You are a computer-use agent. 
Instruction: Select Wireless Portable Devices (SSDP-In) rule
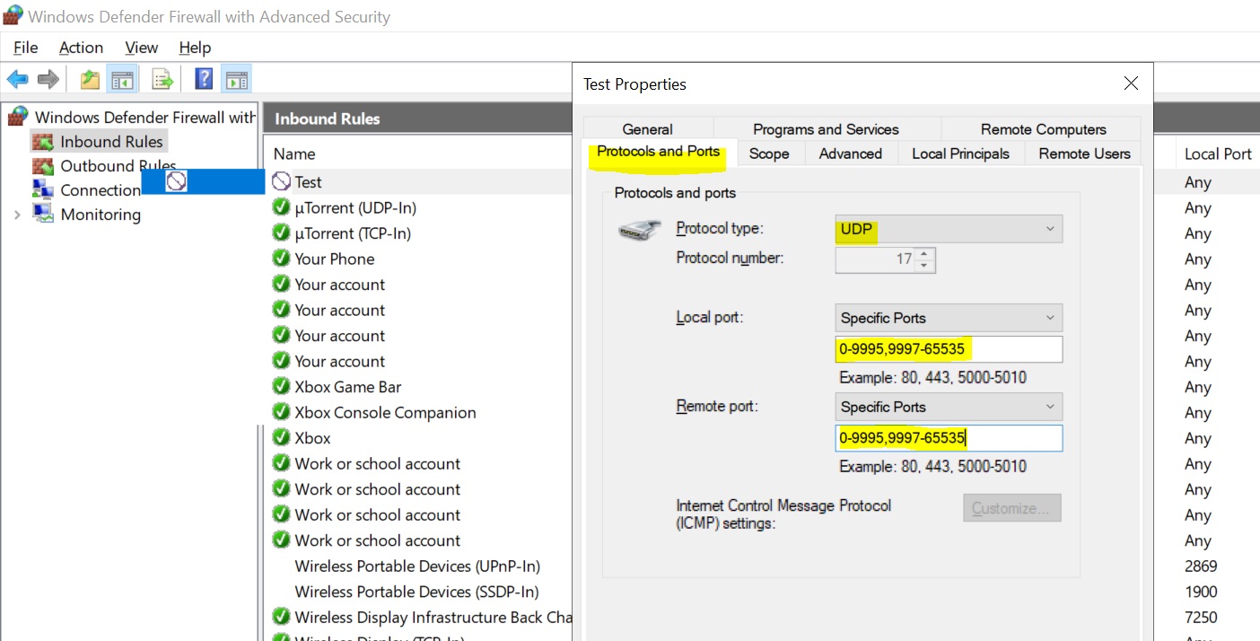[420, 592]
